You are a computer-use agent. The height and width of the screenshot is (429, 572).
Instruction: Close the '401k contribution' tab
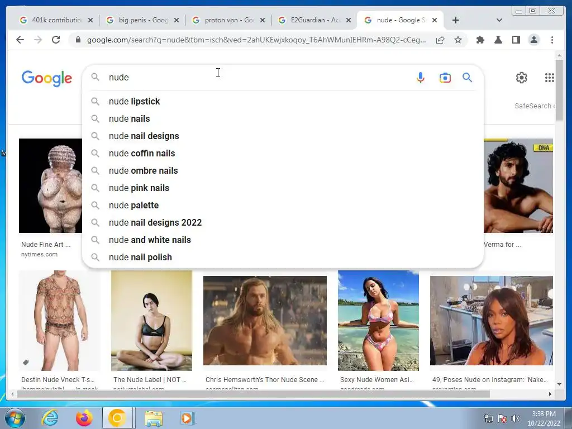90,21
